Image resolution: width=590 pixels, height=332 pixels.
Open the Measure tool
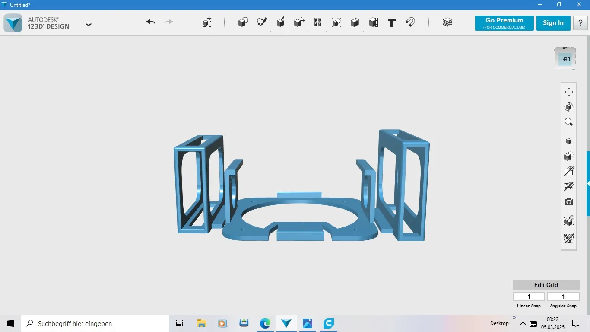click(374, 22)
